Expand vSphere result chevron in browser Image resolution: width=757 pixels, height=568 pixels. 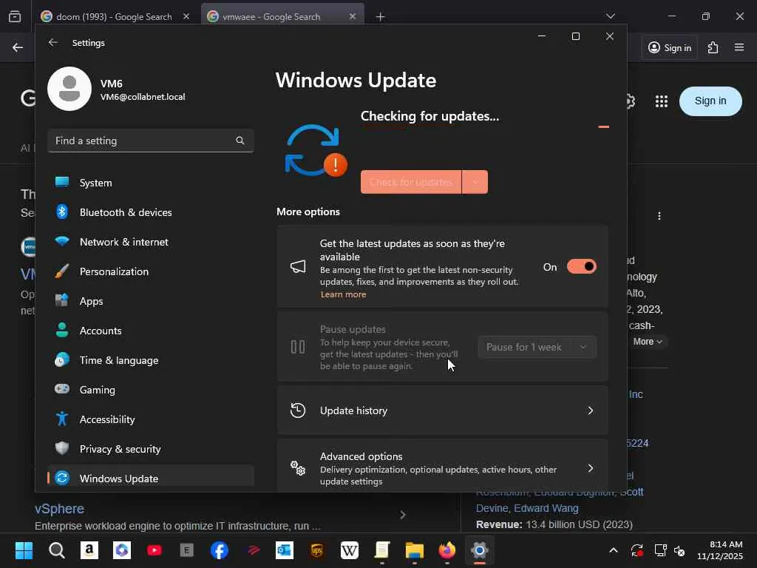(x=403, y=515)
